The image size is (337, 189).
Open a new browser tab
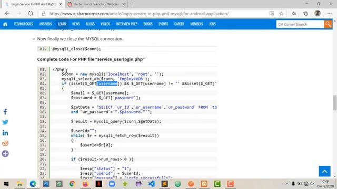132,4
